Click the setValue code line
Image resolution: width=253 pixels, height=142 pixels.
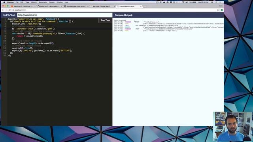point(34,29)
